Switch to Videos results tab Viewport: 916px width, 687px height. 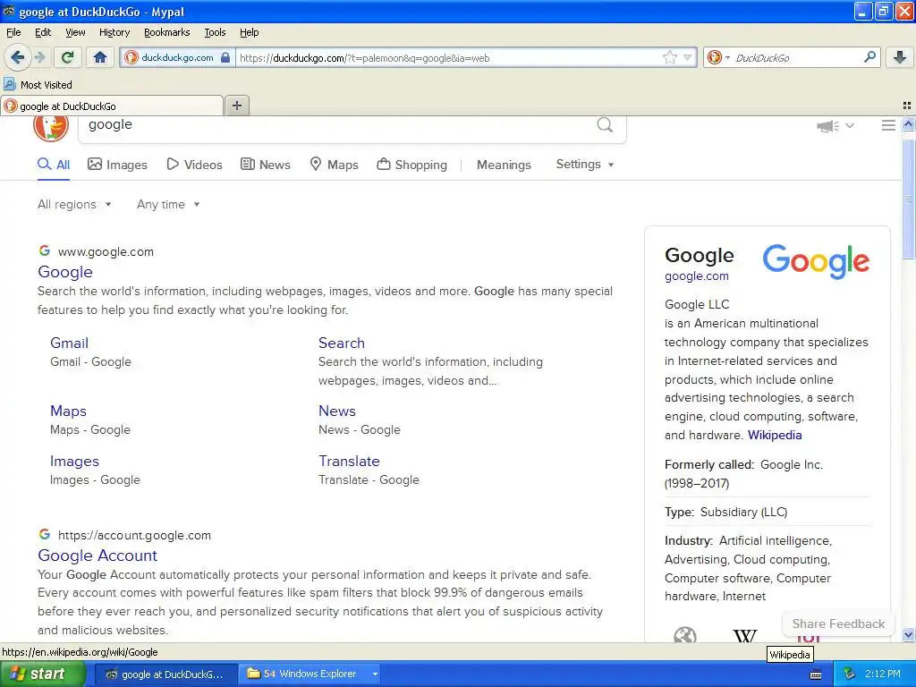point(194,165)
